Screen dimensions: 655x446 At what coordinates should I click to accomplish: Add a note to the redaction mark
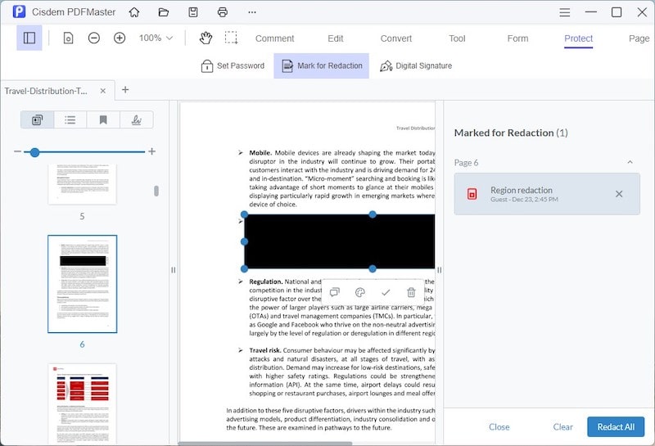[x=335, y=292]
